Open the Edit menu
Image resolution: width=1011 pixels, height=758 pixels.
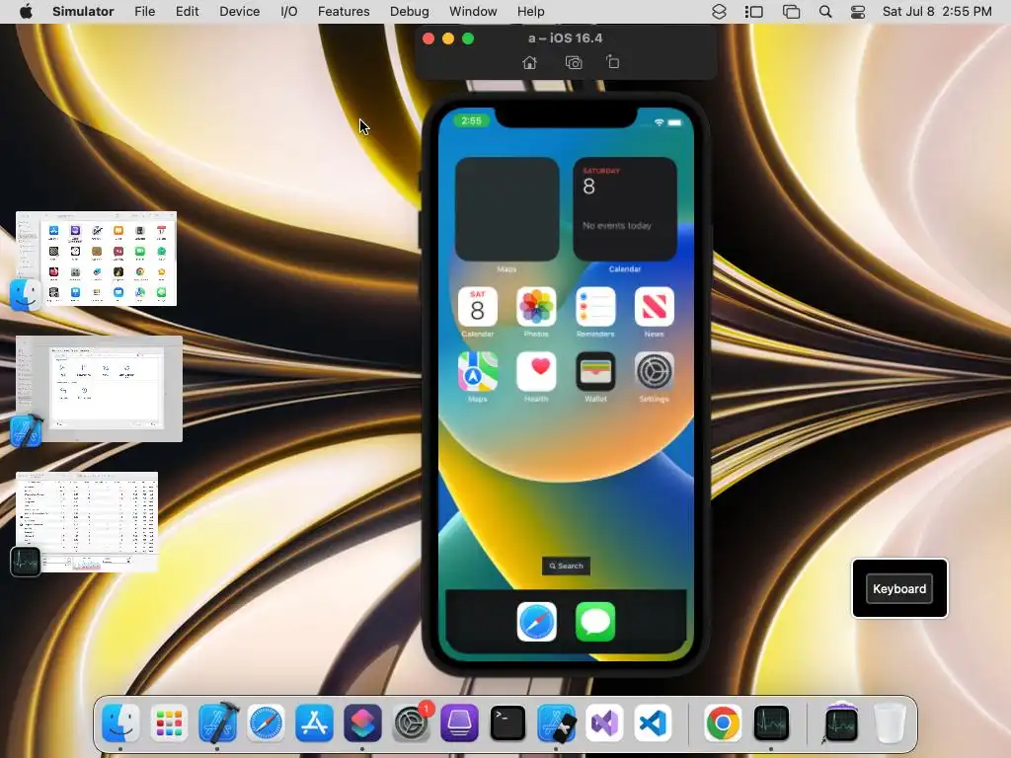tap(187, 12)
